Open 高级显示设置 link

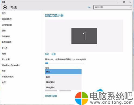(x=51, y=96)
